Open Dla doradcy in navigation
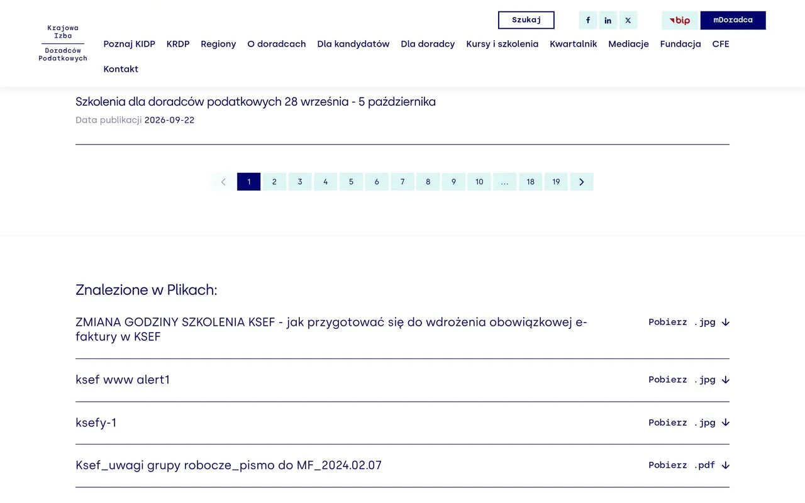 point(428,44)
